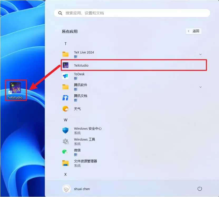Jump via the letter T header

click(x=65, y=44)
